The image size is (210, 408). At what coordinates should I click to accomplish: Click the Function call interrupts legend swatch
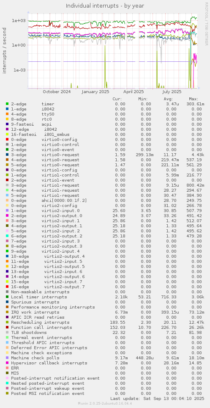point(7,327)
